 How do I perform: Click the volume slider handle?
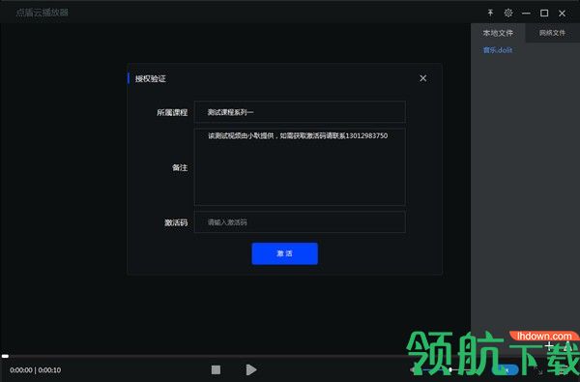point(450,369)
